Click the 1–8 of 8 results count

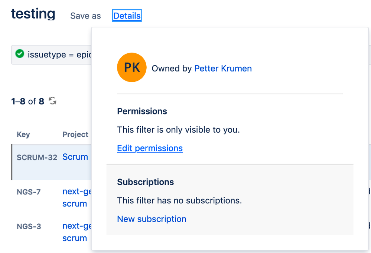coord(28,101)
